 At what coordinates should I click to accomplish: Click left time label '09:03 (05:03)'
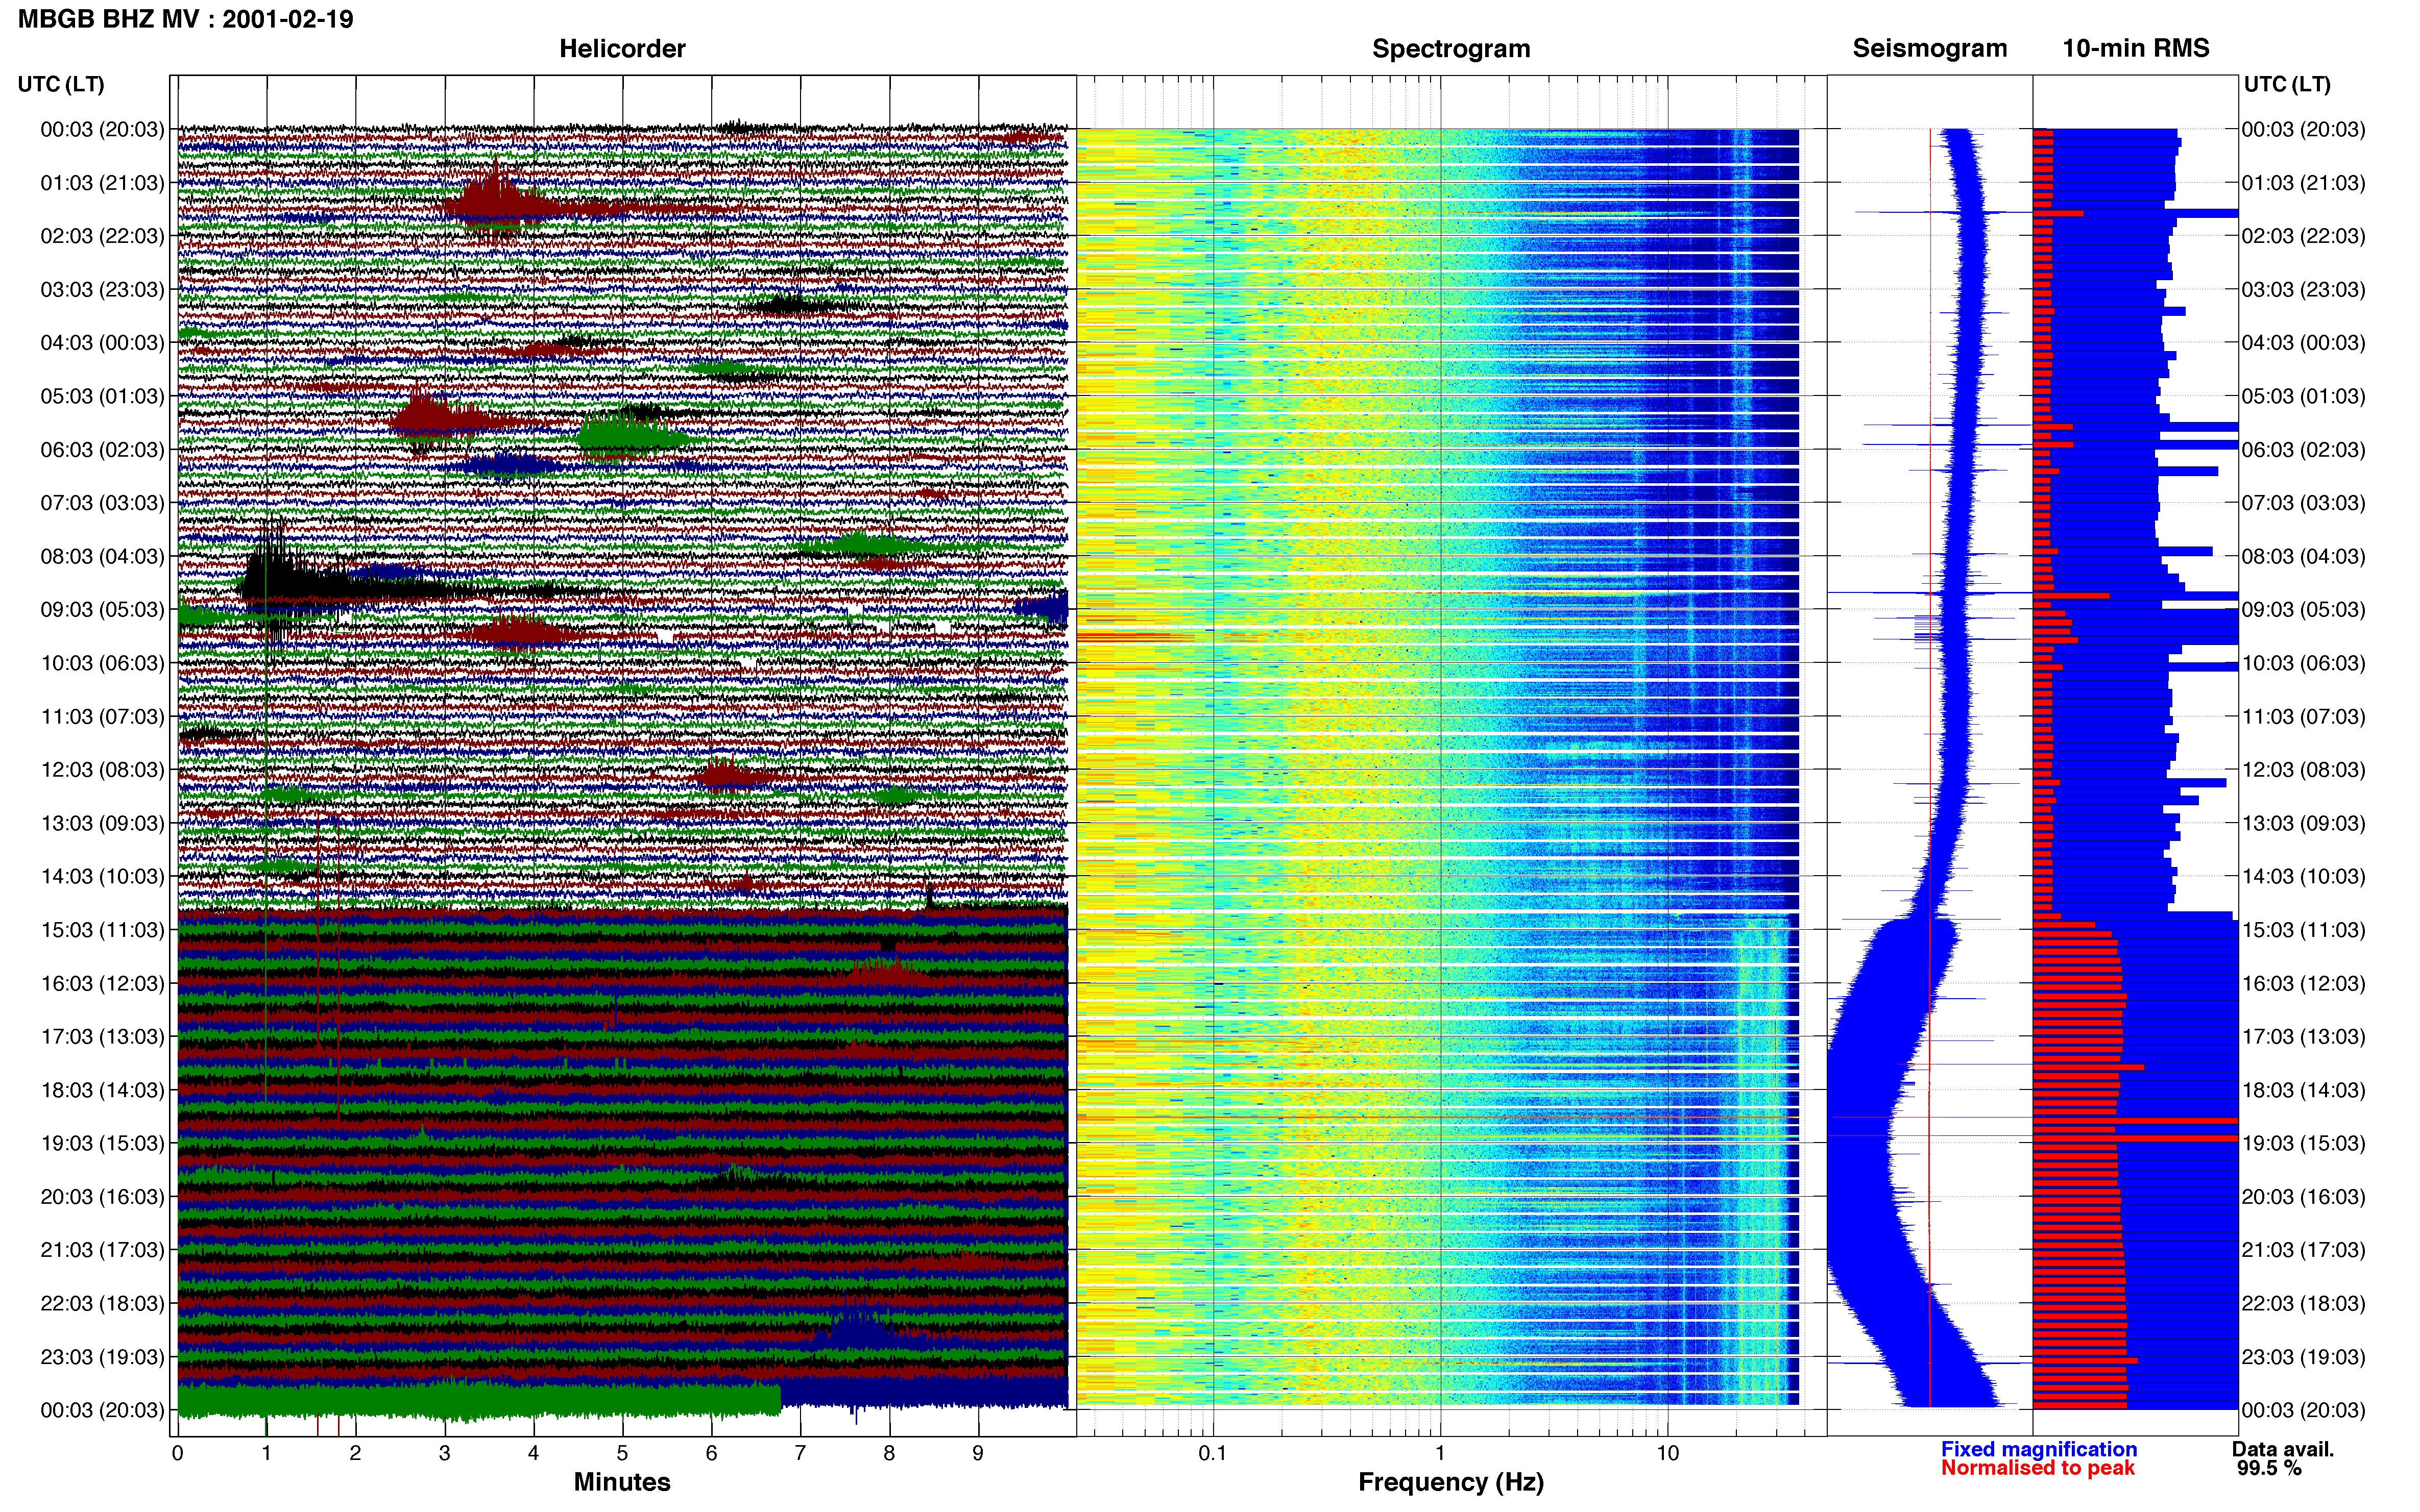102,609
